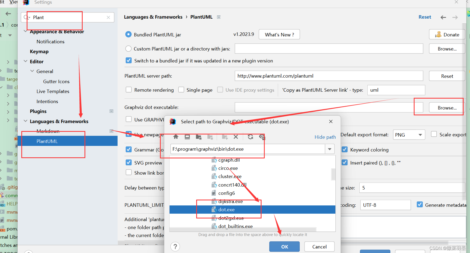
Task: Click Hide path link
Action: pyautogui.click(x=325, y=137)
